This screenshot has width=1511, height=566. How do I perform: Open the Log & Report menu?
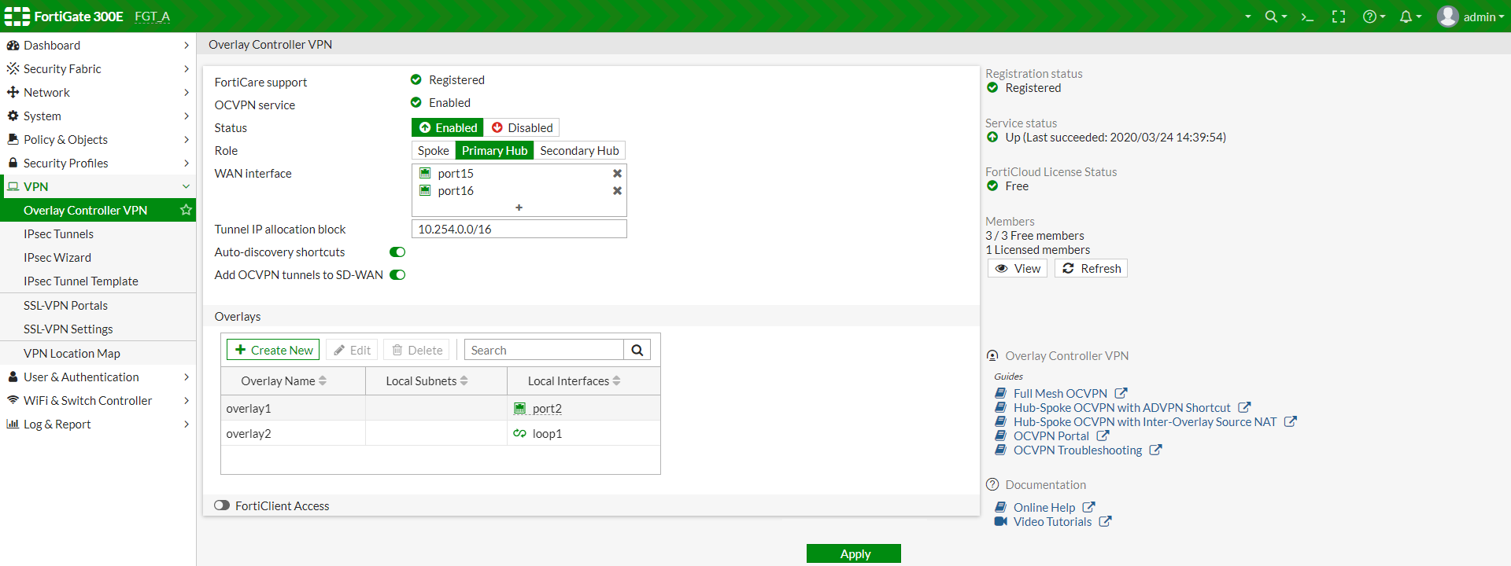click(x=98, y=424)
